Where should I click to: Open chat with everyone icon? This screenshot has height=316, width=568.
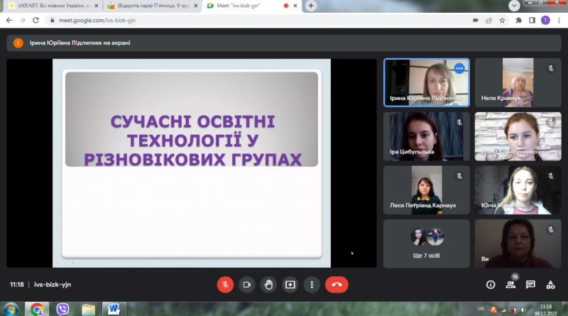click(x=530, y=285)
